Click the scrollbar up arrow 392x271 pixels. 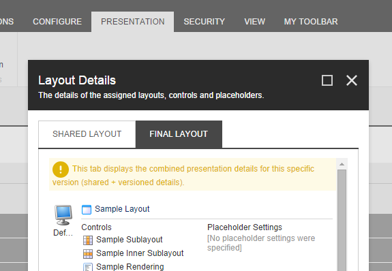(x=342, y=164)
